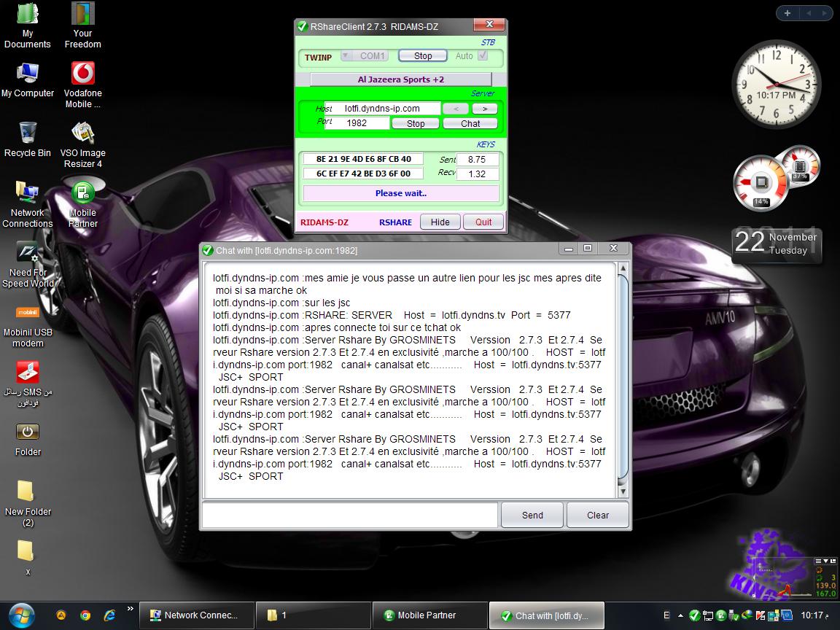Select the New Folder (2) icon
The image size is (840, 630).
click(27, 504)
